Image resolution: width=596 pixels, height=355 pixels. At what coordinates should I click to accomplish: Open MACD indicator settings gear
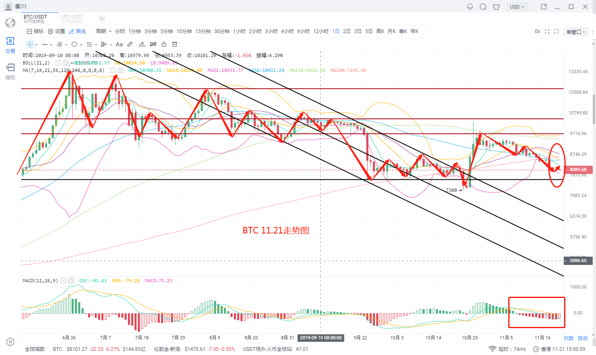click(63, 281)
